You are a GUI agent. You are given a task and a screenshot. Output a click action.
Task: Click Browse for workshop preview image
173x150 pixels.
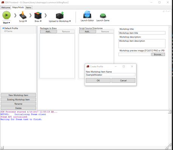tap(158, 55)
